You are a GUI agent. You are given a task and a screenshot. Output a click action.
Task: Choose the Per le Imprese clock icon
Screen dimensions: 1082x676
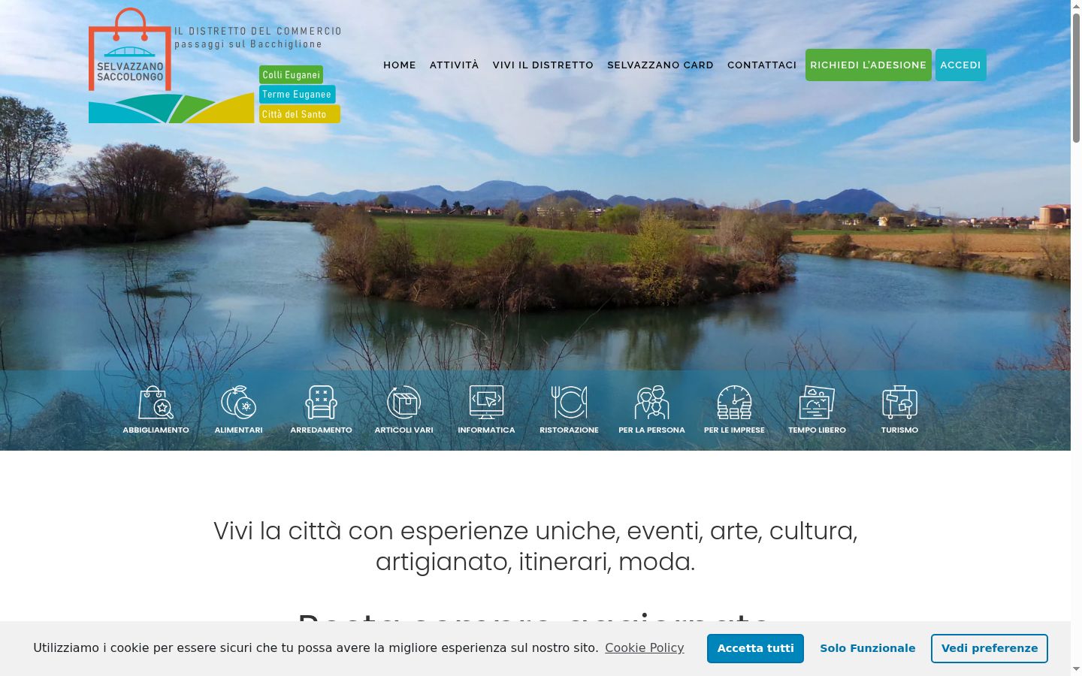click(735, 402)
